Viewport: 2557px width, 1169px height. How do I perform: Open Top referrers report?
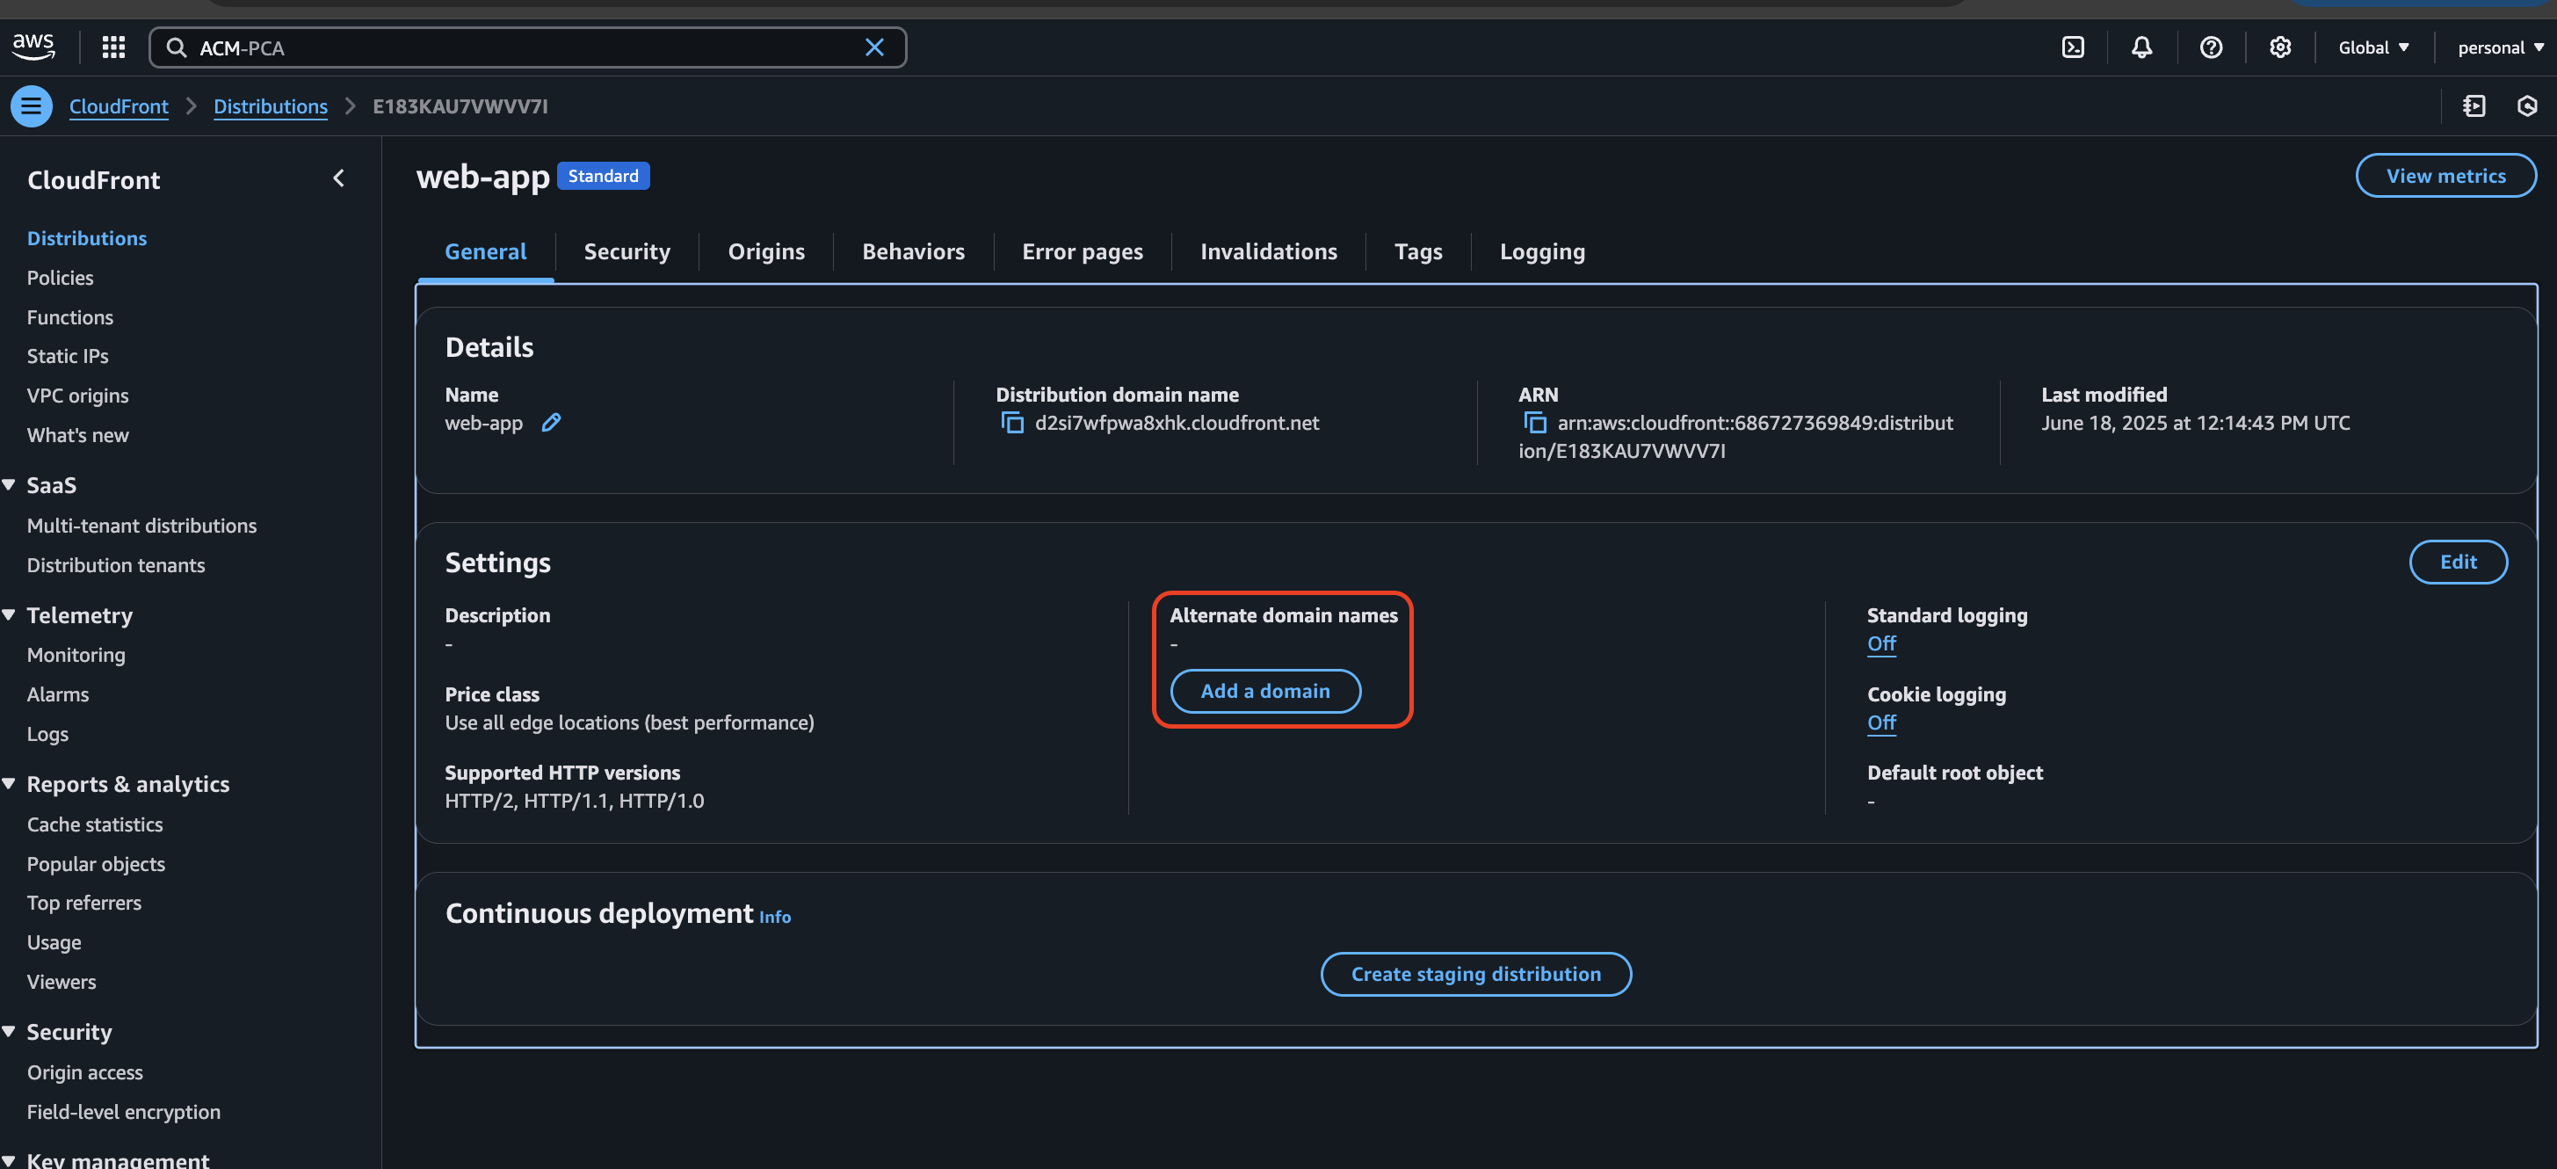(x=83, y=903)
